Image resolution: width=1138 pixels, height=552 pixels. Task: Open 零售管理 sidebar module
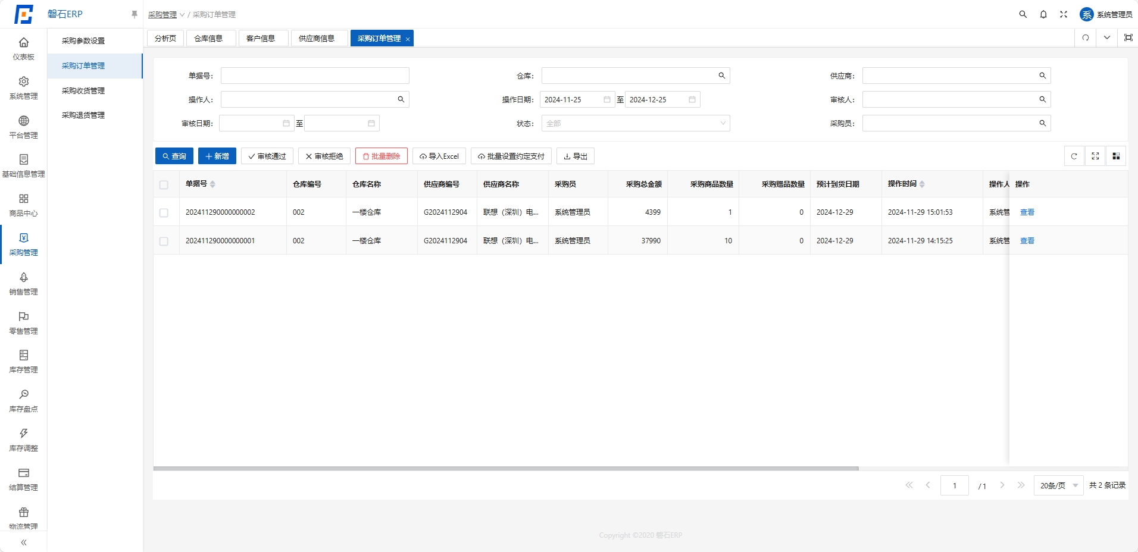(x=24, y=323)
